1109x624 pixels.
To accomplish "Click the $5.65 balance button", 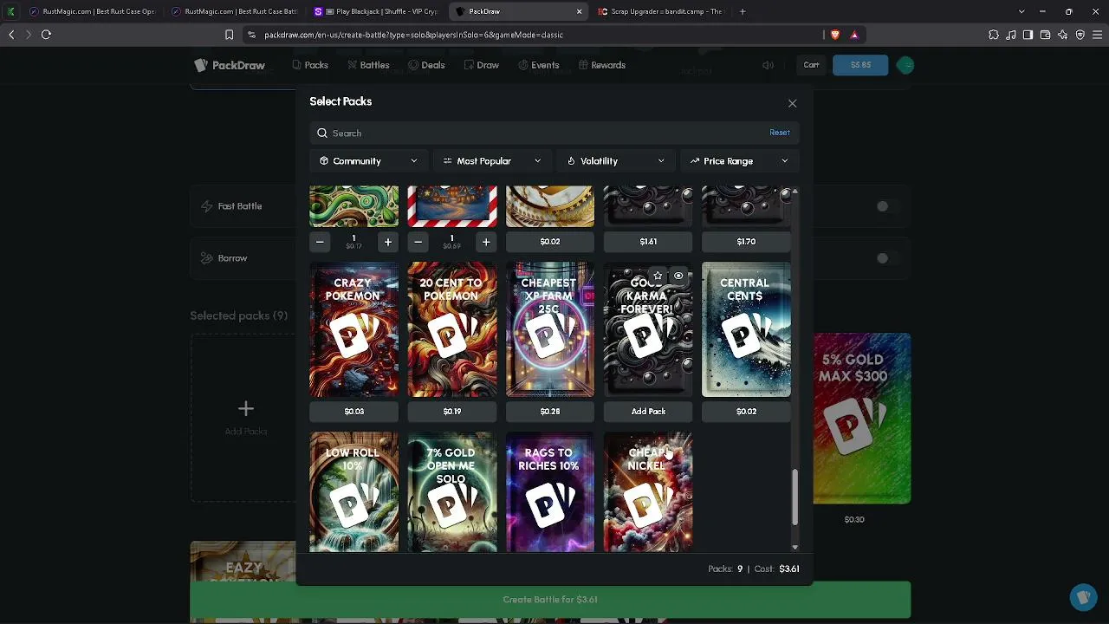I will (x=860, y=65).
